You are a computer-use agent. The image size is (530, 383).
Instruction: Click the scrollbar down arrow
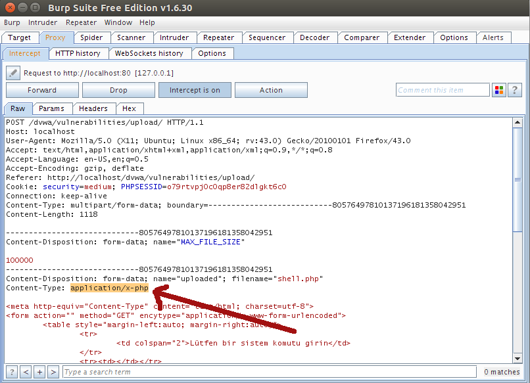point(518,358)
